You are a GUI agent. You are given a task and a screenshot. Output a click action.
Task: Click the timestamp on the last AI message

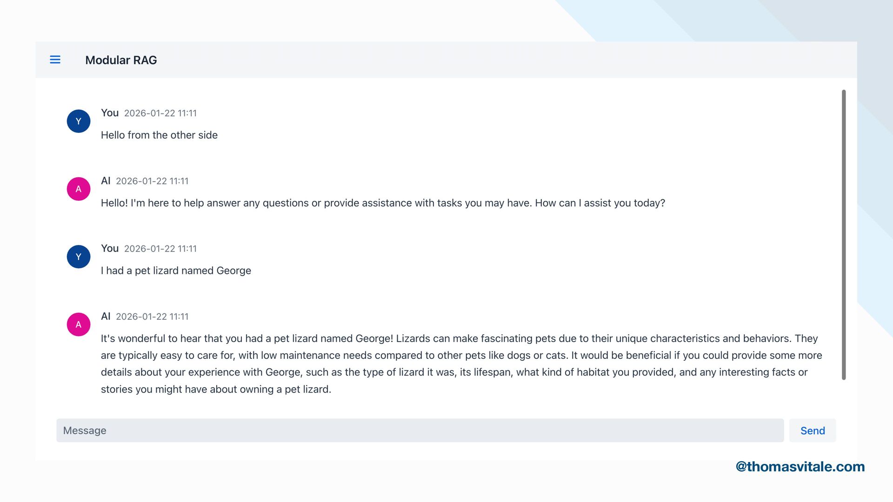[152, 317]
